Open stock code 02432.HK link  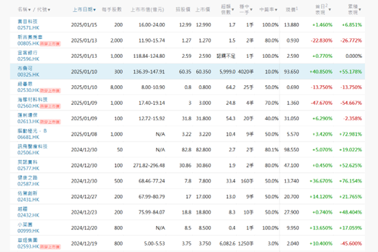(28, 215)
